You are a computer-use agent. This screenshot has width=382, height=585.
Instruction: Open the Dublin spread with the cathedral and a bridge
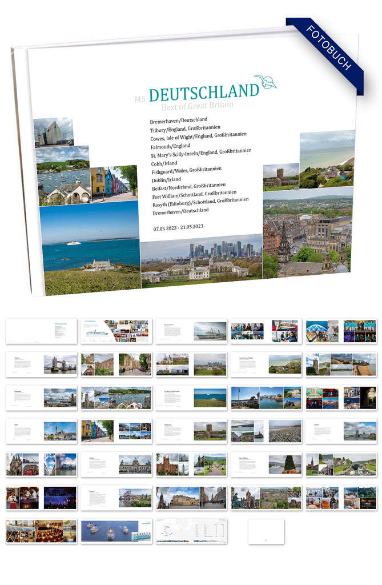click(x=42, y=464)
